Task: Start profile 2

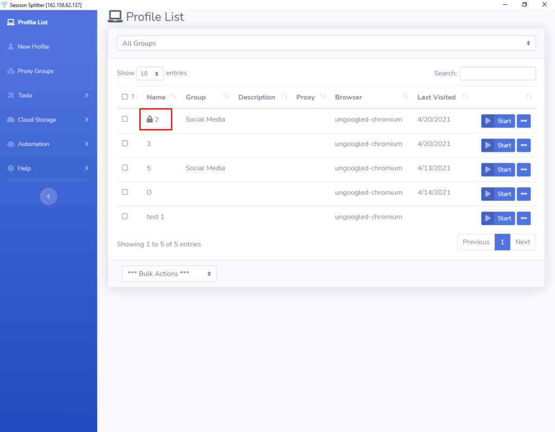Action: [498, 121]
